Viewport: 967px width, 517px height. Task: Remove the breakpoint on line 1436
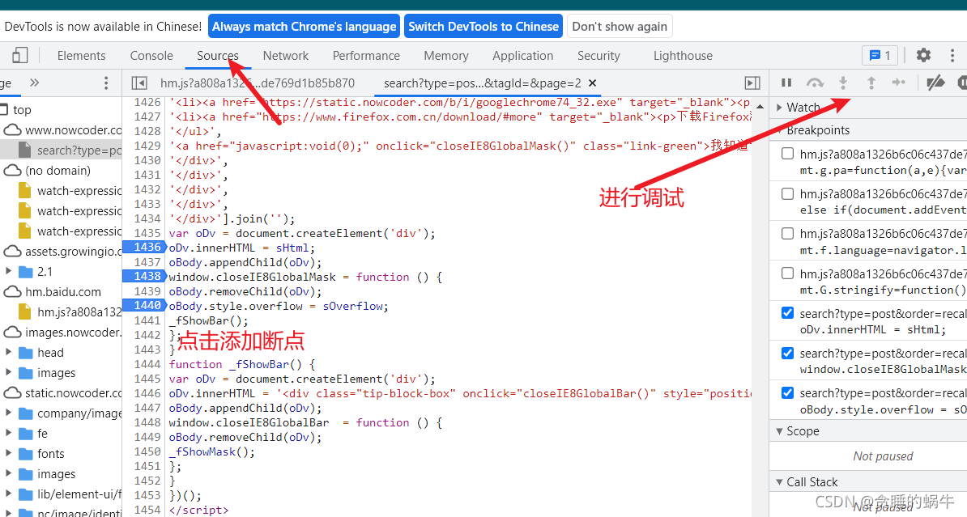144,247
